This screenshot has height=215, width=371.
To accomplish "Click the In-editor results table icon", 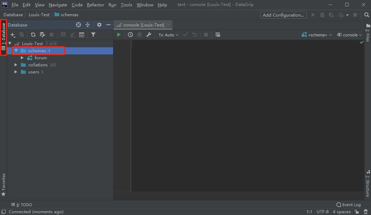I will click(218, 35).
